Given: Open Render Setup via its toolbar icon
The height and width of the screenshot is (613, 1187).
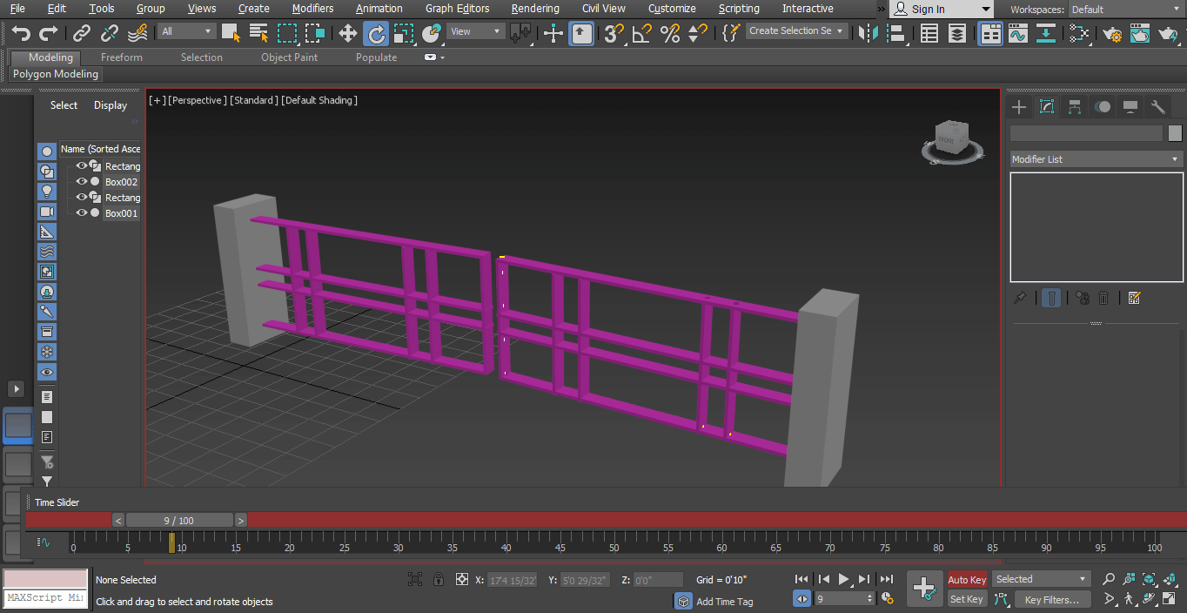Looking at the screenshot, I should [1113, 32].
